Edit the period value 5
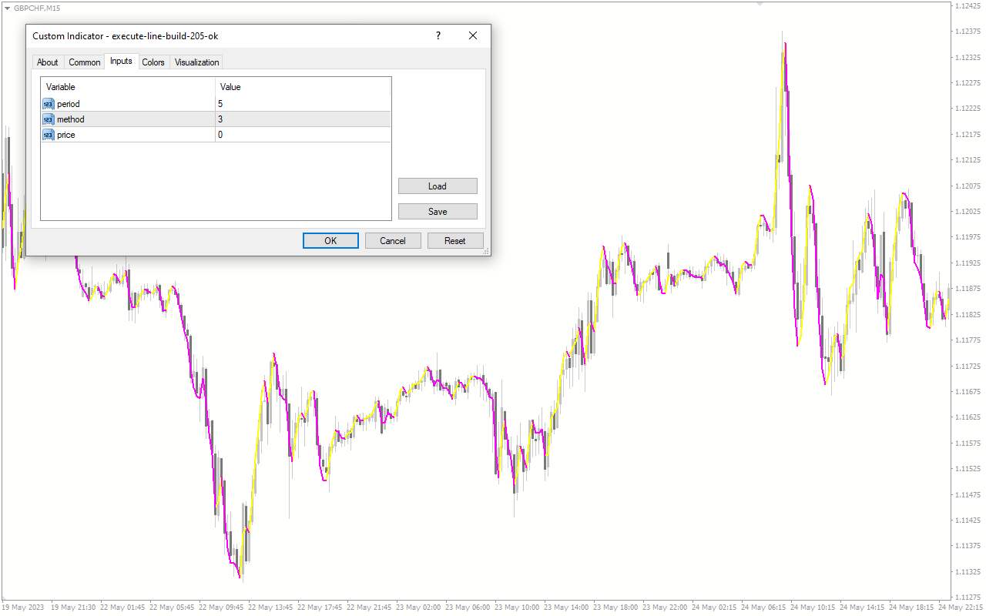 [303, 104]
